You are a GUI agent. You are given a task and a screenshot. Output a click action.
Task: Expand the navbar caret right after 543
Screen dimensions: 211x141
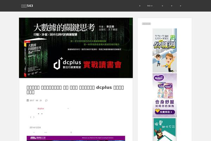(162, 6)
